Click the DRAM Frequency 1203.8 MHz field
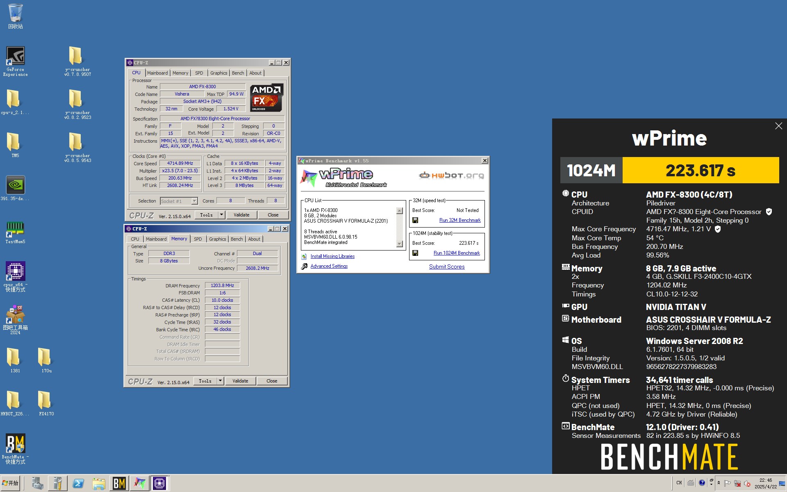The height and width of the screenshot is (492, 787). (222, 285)
